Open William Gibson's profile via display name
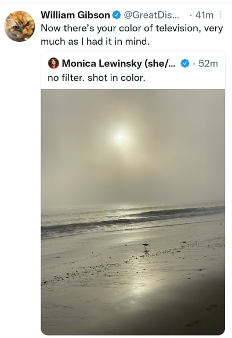The height and width of the screenshot is (338, 232). pyautogui.click(x=75, y=15)
